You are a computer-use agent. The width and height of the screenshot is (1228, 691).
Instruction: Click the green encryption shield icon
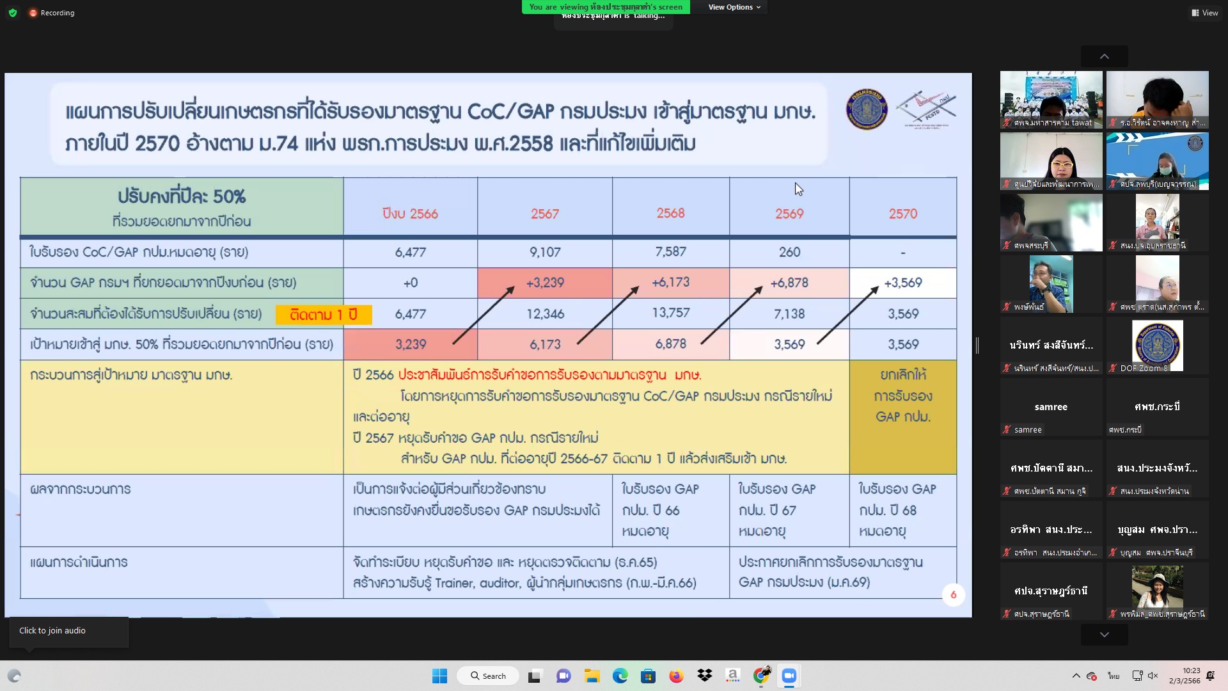(13, 13)
